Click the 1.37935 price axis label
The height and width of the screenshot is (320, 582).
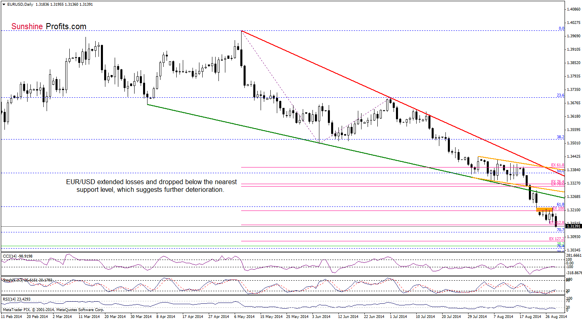[x=574, y=76]
